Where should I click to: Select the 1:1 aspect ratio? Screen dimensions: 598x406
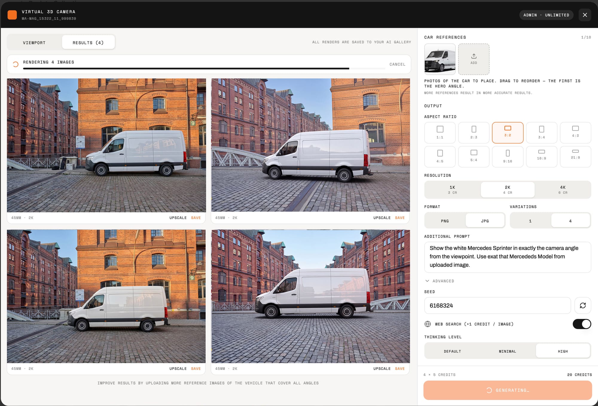440,133
